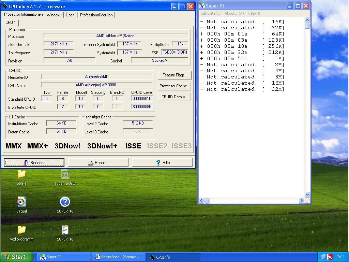Click Super PI horizontal scroll right arrow
Screen dimensions: 349x262
pyautogui.click(x=301, y=201)
